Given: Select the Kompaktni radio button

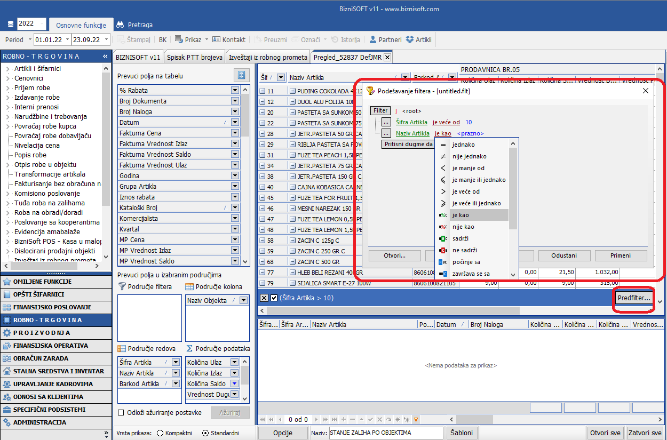Looking at the screenshot, I should click(160, 433).
